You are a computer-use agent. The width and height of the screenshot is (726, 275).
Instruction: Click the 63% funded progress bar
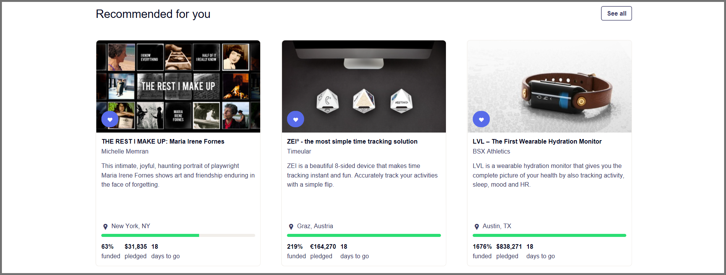point(178,235)
